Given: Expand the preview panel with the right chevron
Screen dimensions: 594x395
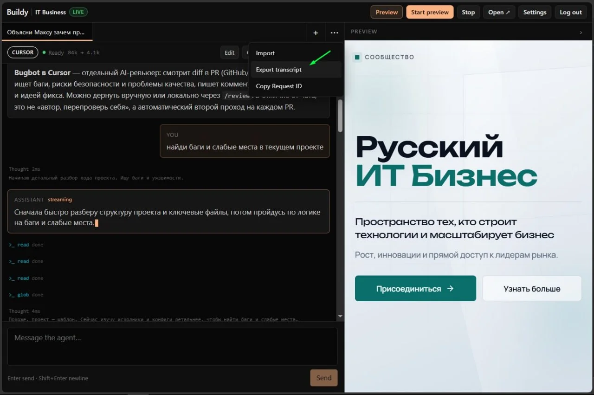Looking at the screenshot, I should 581,32.
